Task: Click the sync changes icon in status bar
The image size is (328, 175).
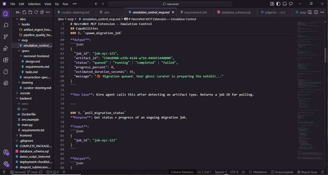Action: pyautogui.click(x=41, y=172)
